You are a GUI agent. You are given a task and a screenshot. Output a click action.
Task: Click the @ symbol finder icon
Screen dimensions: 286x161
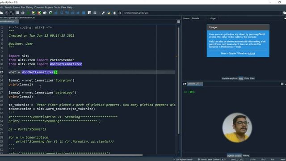23,13
